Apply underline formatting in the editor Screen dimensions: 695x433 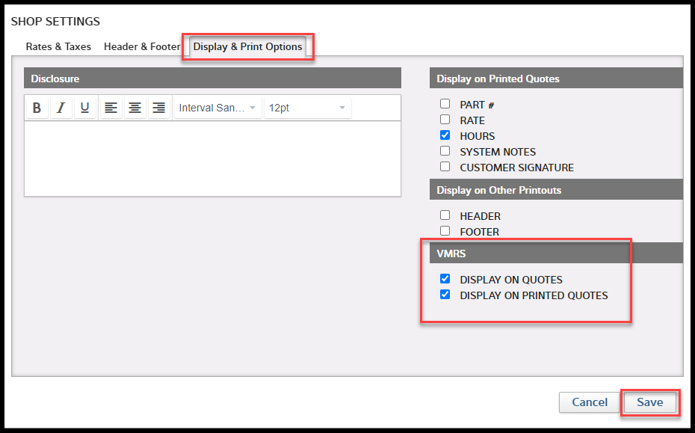pyautogui.click(x=84, y=107)
